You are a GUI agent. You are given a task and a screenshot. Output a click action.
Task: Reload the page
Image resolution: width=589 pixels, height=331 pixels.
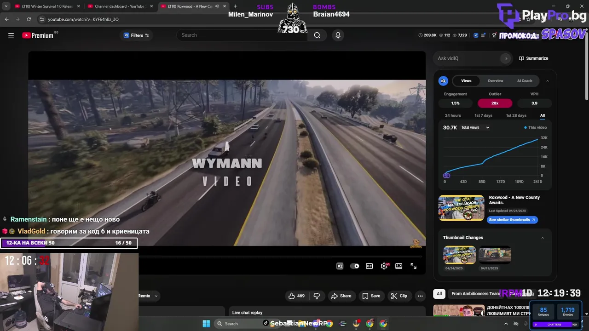pyautogui.click(x=29, y=19)
